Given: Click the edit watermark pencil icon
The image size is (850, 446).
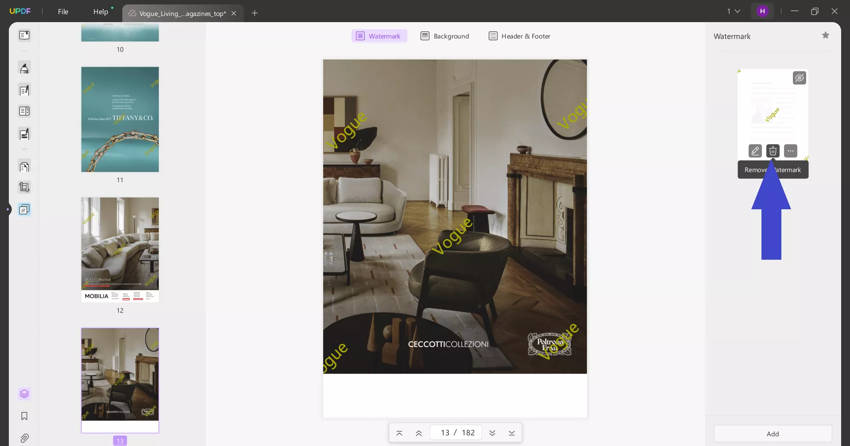Looking at the screenshot, I should pos(755,151).
